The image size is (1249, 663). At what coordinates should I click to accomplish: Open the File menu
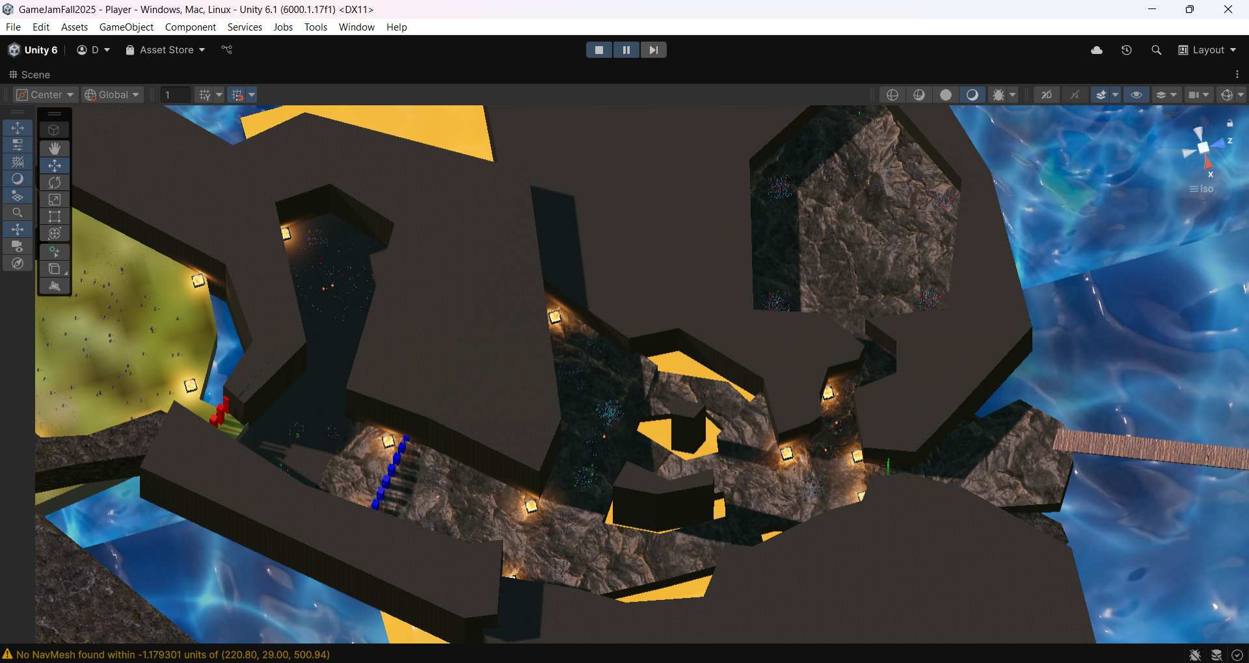coord(13,27)
